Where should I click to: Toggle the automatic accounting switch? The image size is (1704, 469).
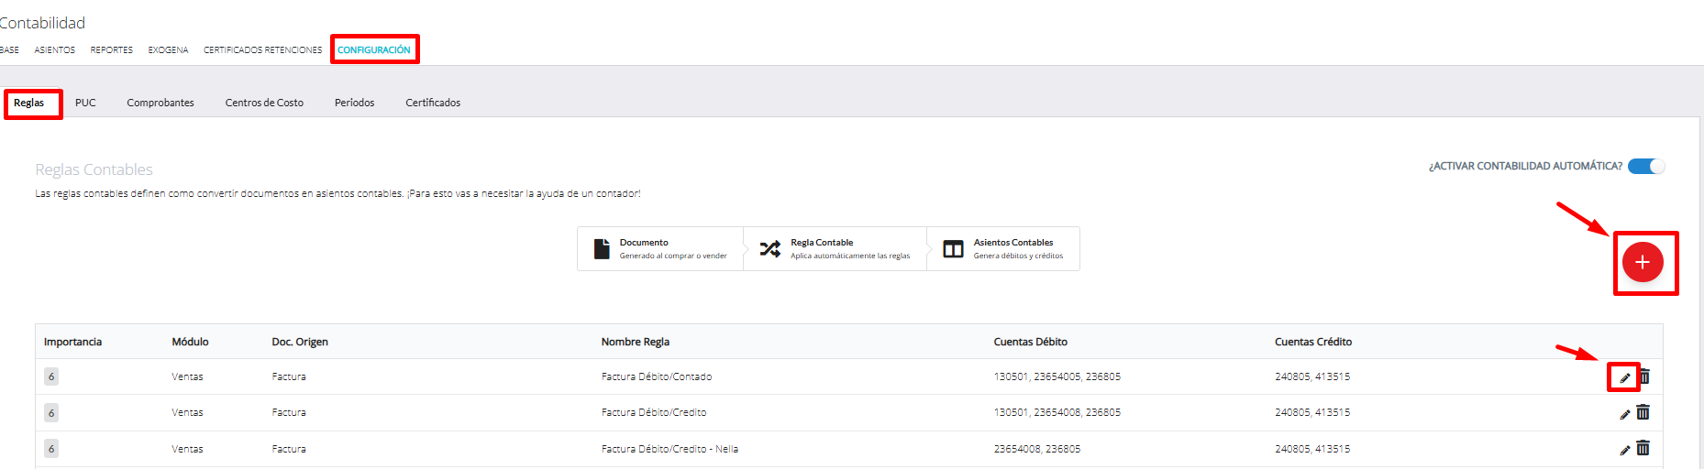tap(1646, 166)
